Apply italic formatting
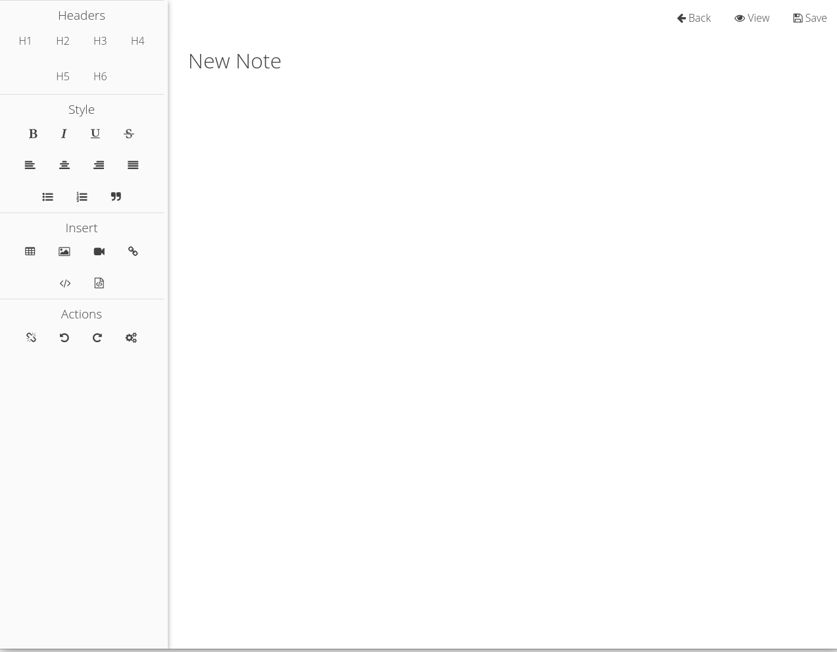The width and height of the screenshot is (837, 652). click(64, 134)
